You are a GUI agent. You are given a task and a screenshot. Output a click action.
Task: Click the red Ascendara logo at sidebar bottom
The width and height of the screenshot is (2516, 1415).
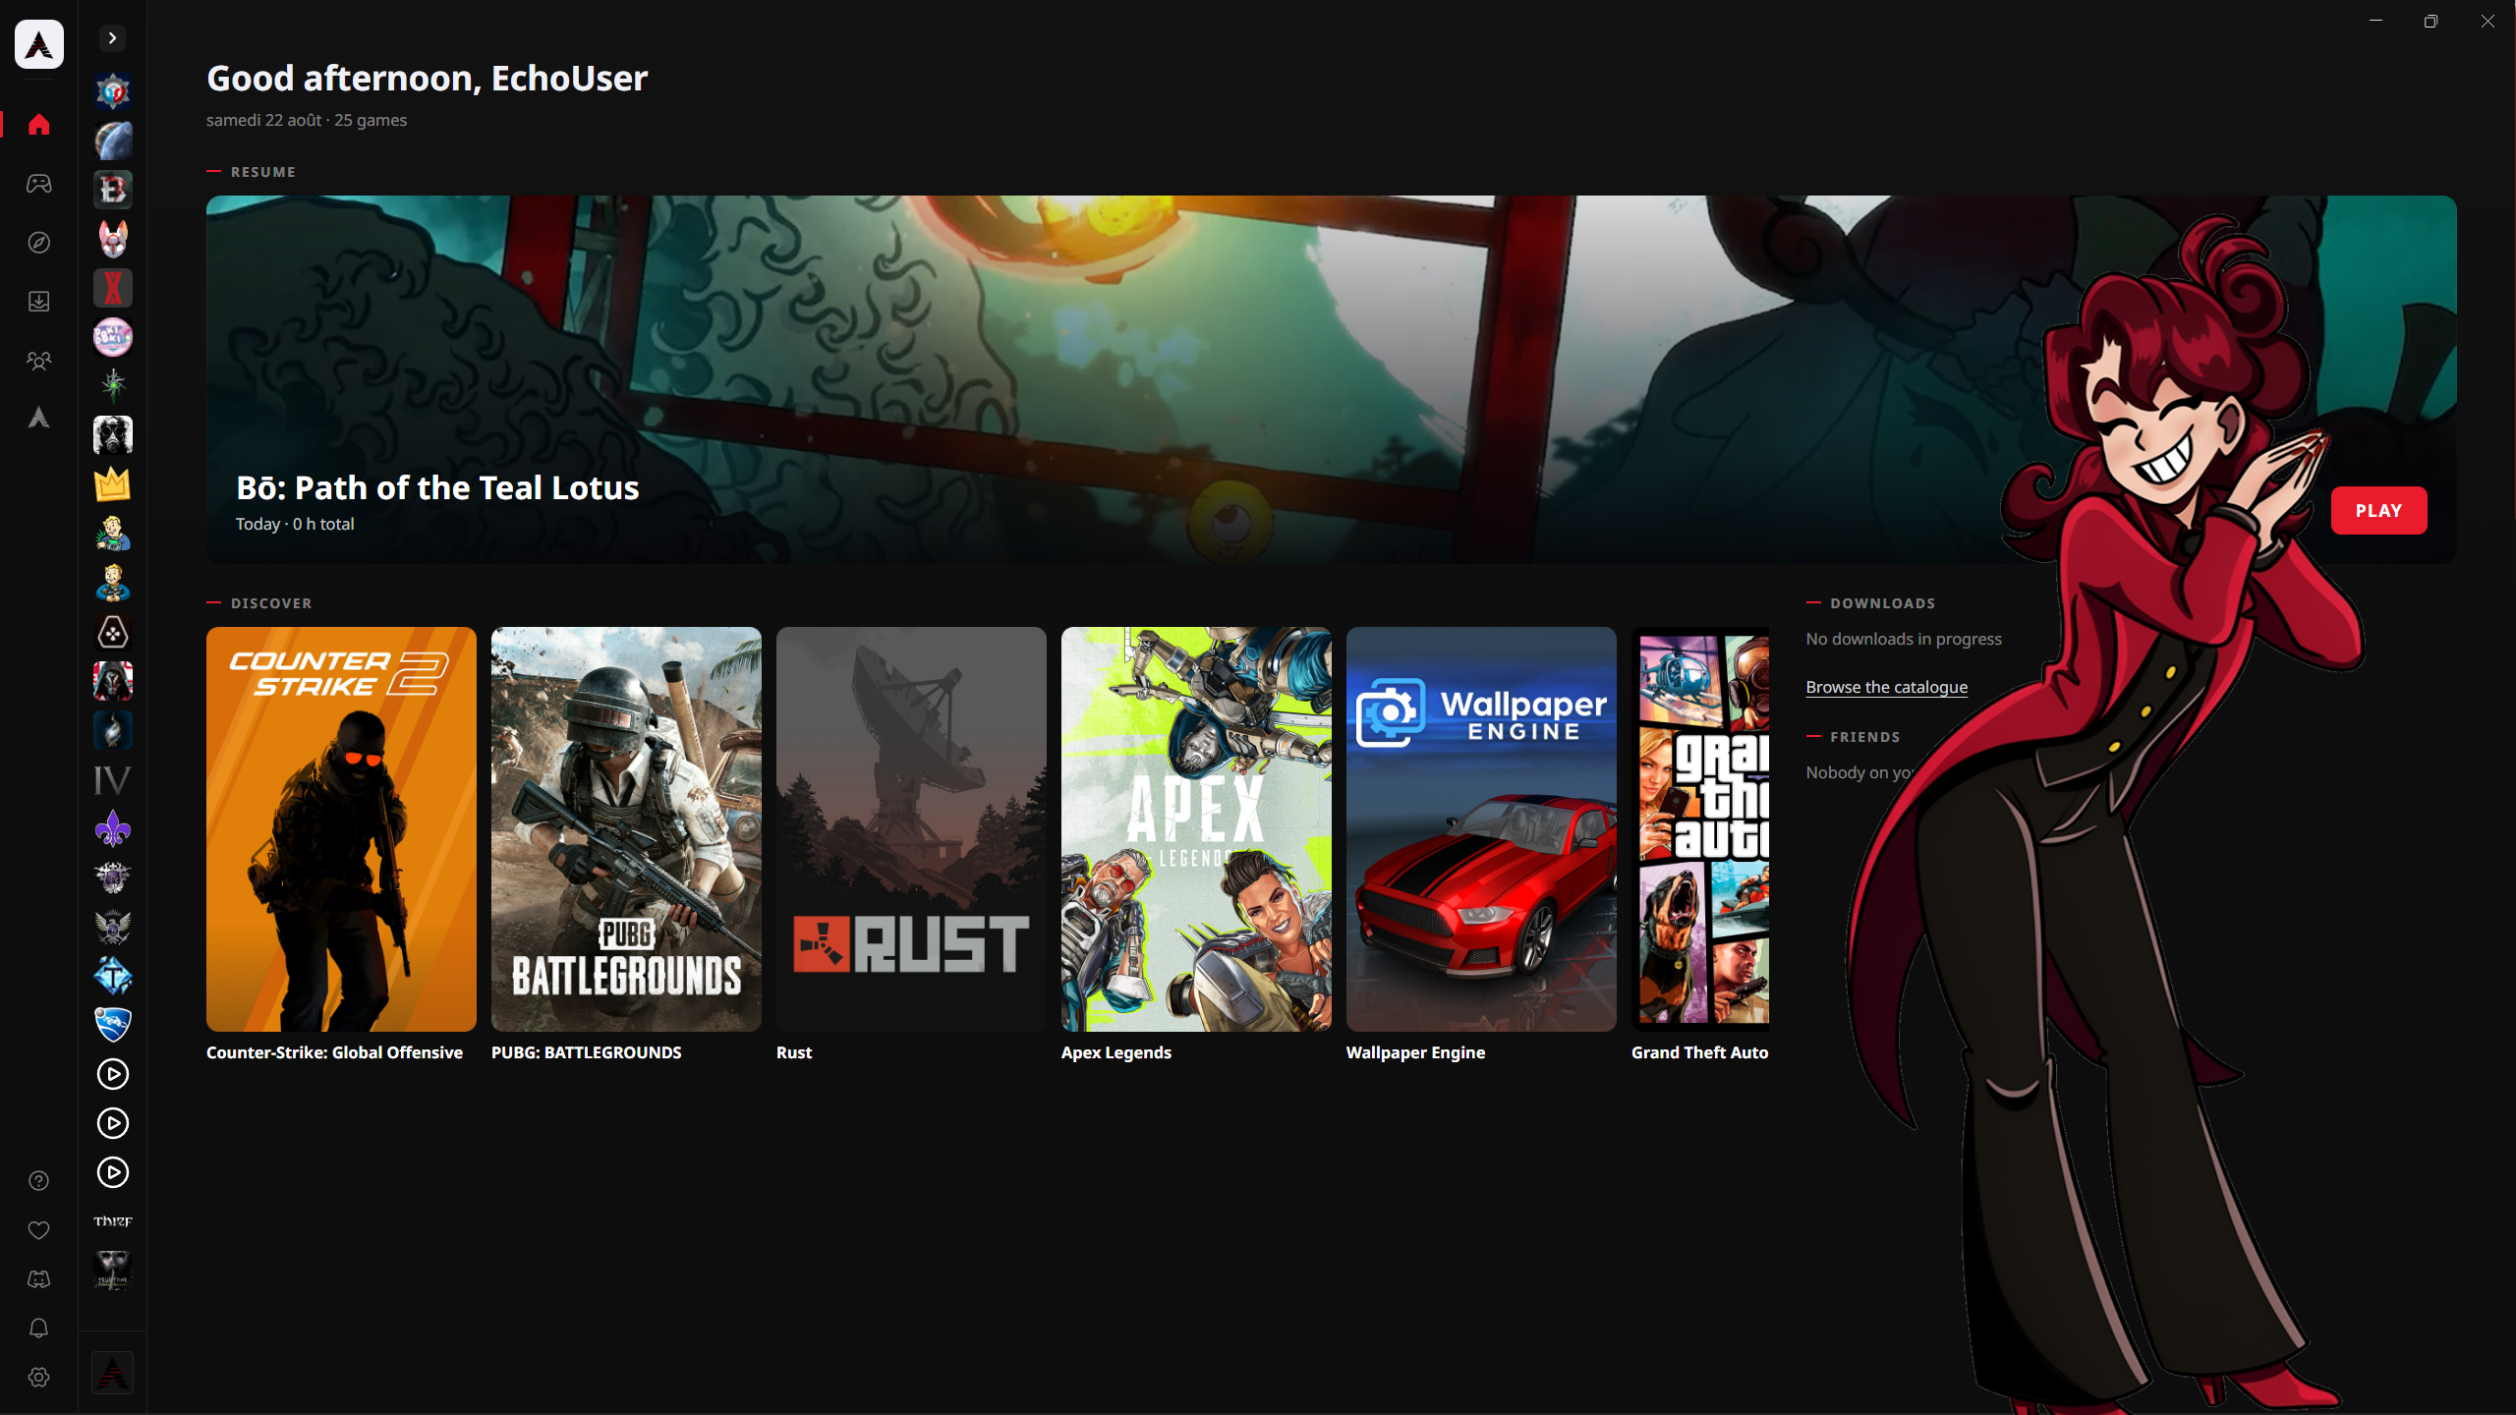click(x=113, y=1373)
